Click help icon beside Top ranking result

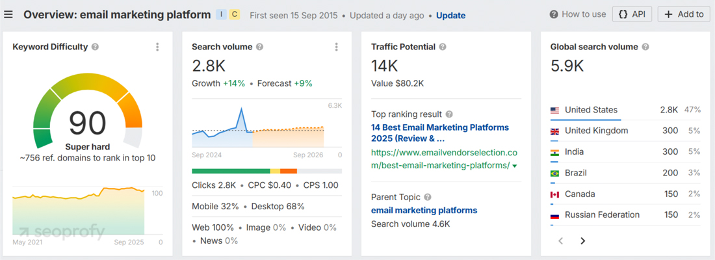(449, 114)
